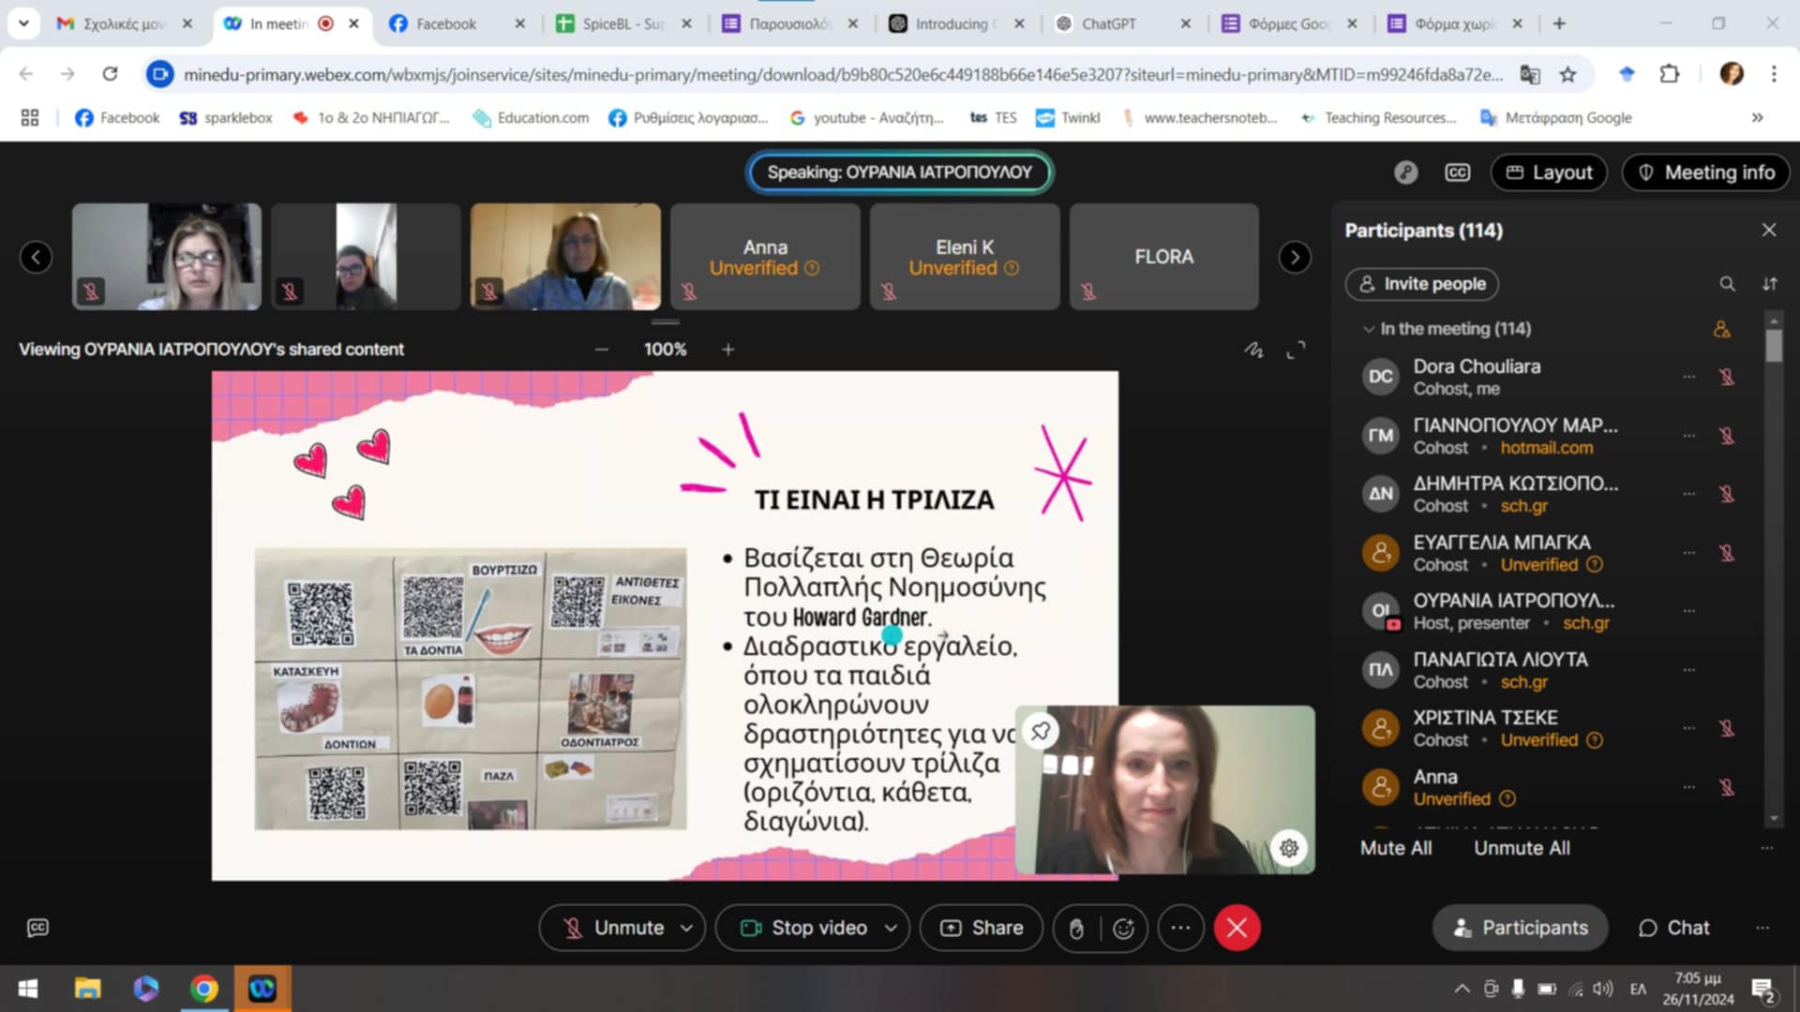Screen dimensions: 1800x1012
Task: Click the Invite people button
Action: [1421, 284]
